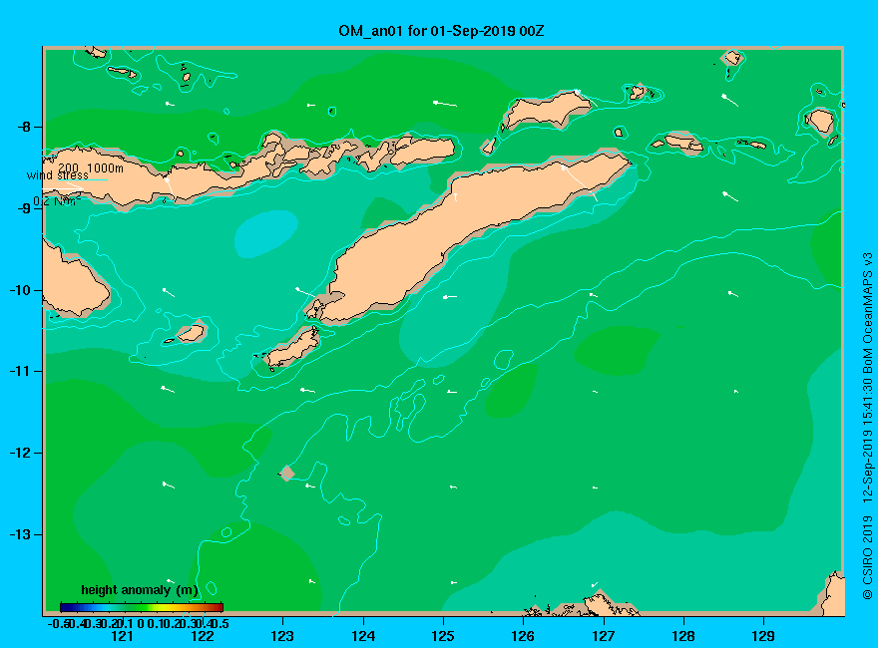This screenshot has height=648, width=878.
Task: Click latitude tick label -8
Action: coord(24,127)
